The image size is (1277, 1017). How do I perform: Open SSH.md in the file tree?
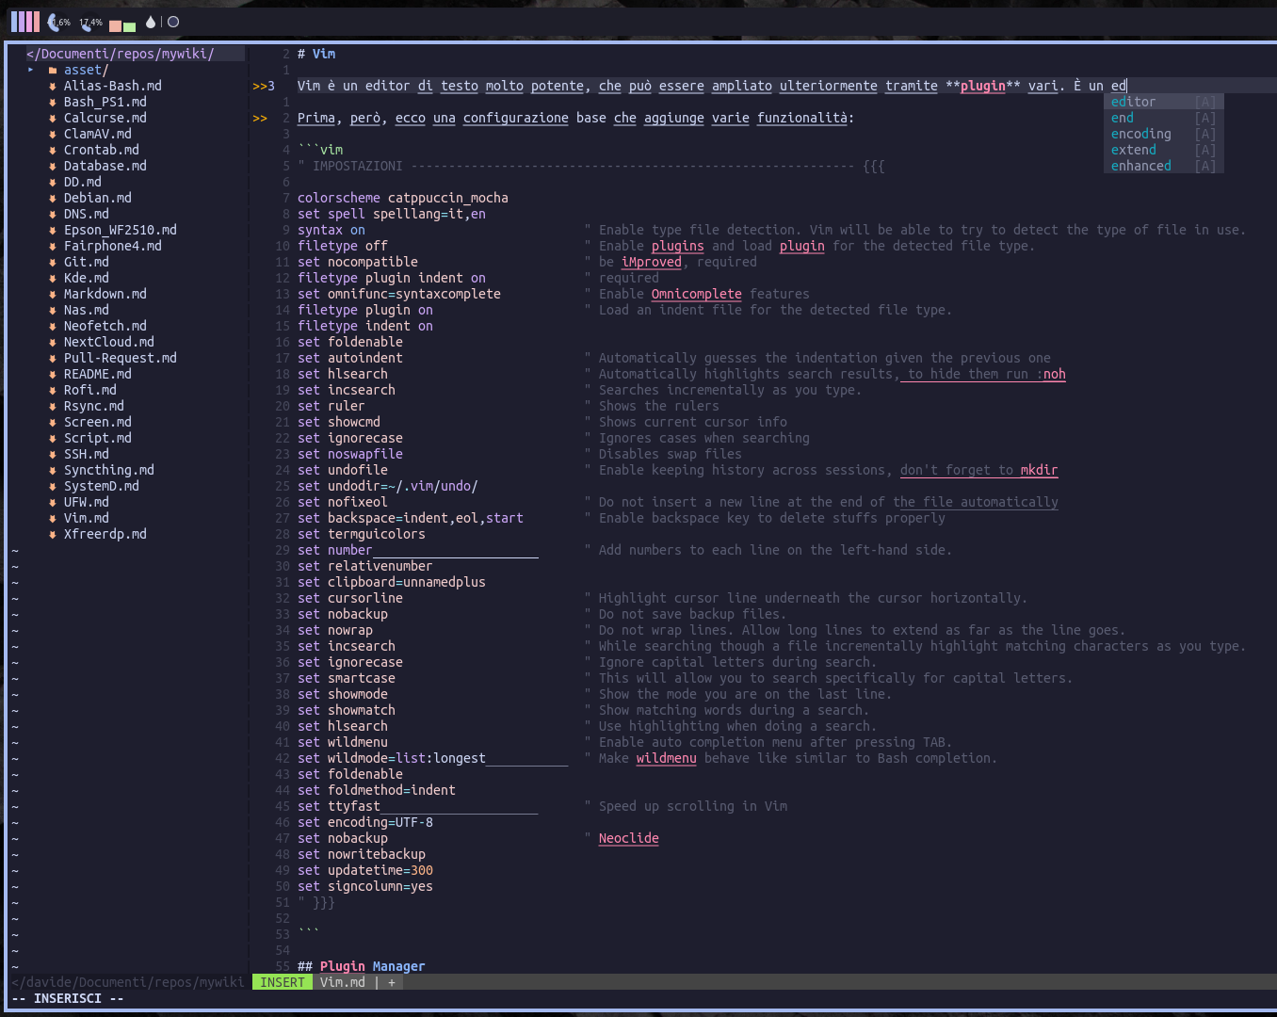tap(87, 454)
